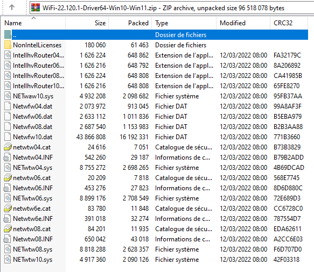Click the Netwtw04.INF setup info icon
This screenshot has width=314, height=272.
[7, 158]
